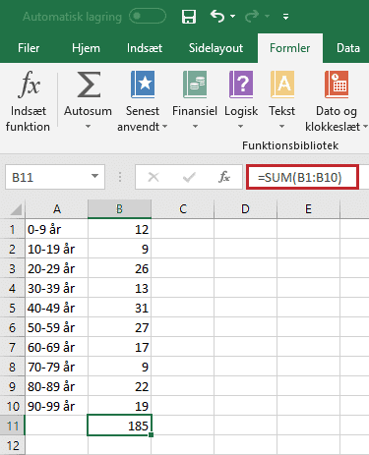Screen dimensions: 369x455
Task: Click the Finansiel coins book icon
Action: [x=195, y=85]
